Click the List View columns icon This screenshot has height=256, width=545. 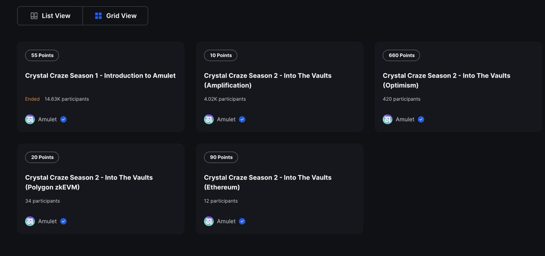point(34,16)
